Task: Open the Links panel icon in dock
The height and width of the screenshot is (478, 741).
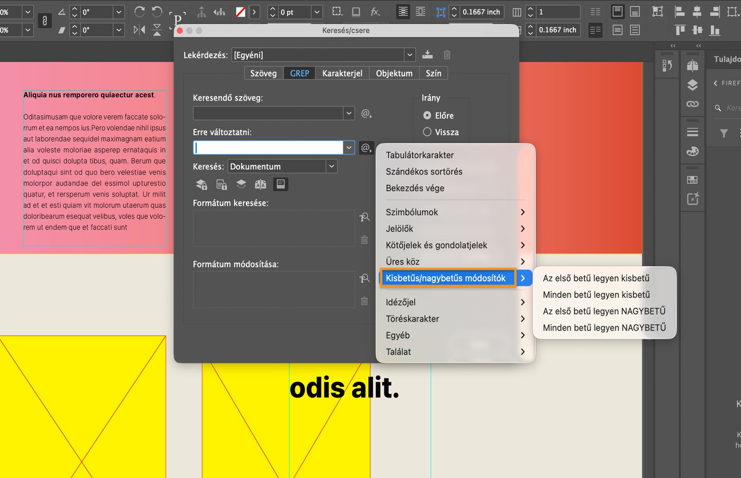Action: coord(692,104)
